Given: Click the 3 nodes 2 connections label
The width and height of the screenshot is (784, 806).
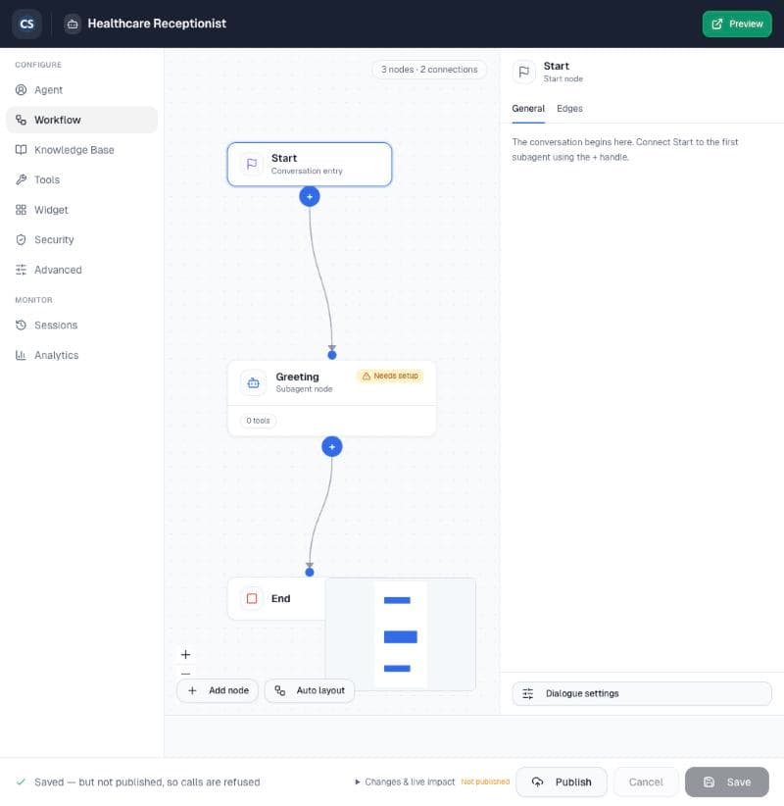Looking at the screenshot, I should coord(429,70).
